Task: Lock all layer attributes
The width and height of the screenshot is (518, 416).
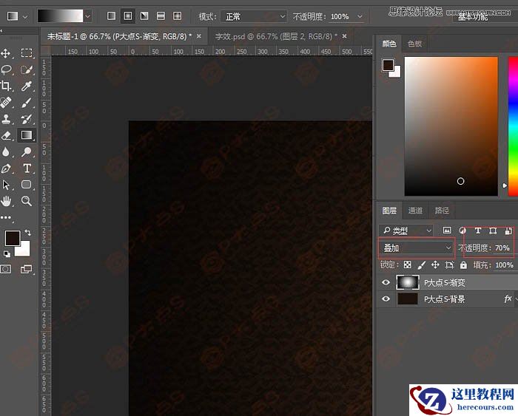Action: tap(464, 265)
